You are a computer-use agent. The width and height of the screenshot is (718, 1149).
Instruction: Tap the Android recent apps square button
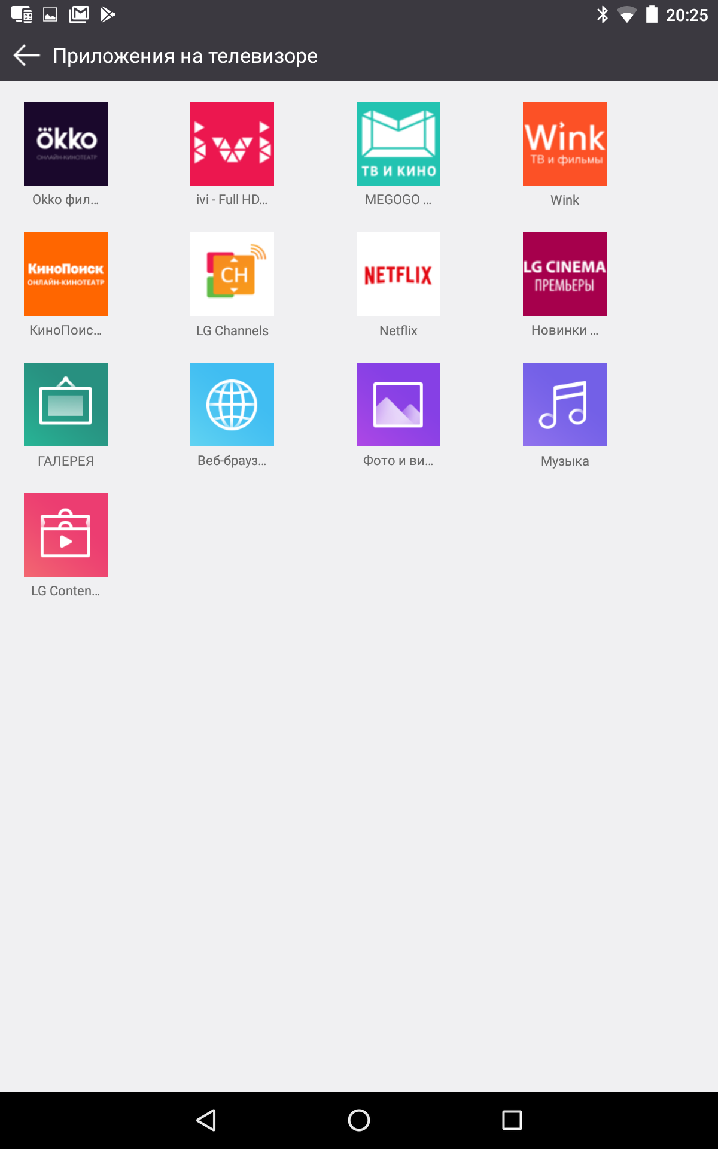(x=512, y=1120)
